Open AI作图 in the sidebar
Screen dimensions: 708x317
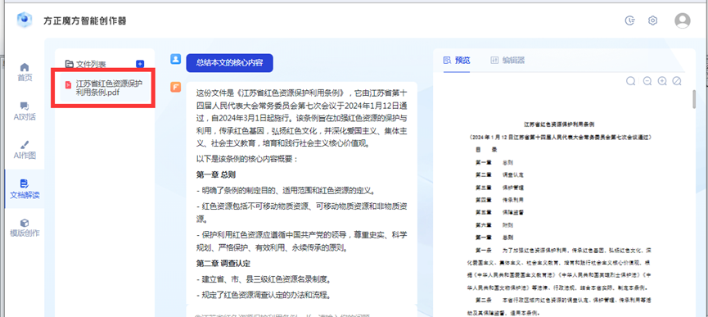point(25,151)
